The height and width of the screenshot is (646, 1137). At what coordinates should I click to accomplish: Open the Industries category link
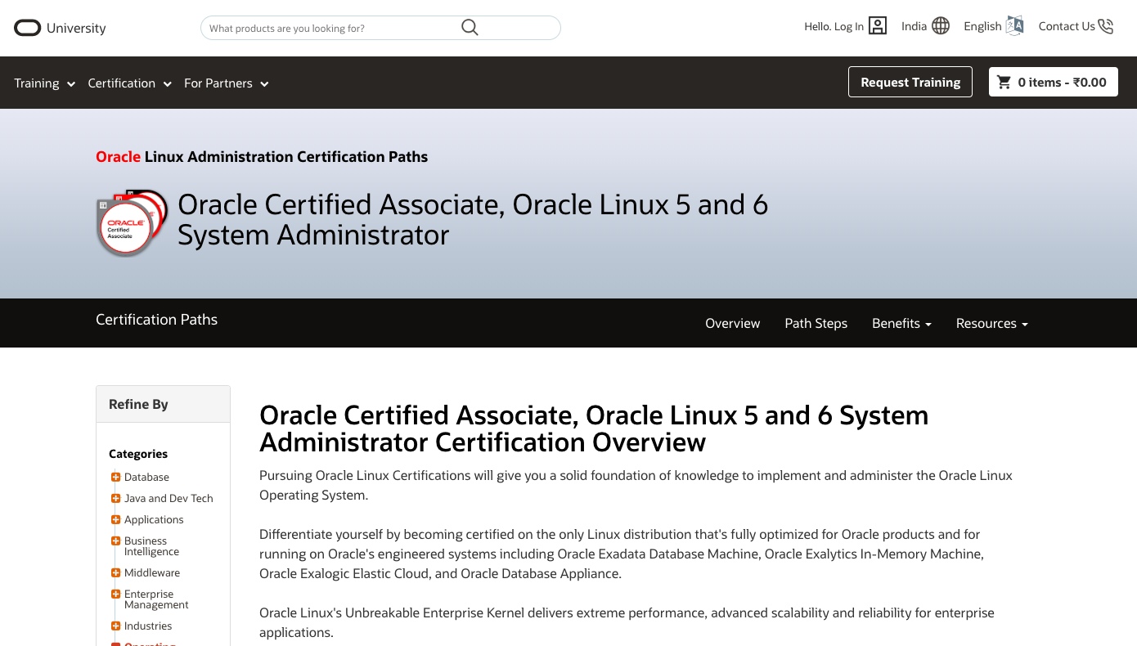pos(148,626)
